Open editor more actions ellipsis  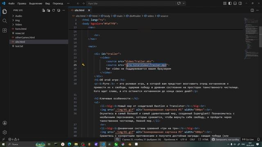[x=257, y=10]
